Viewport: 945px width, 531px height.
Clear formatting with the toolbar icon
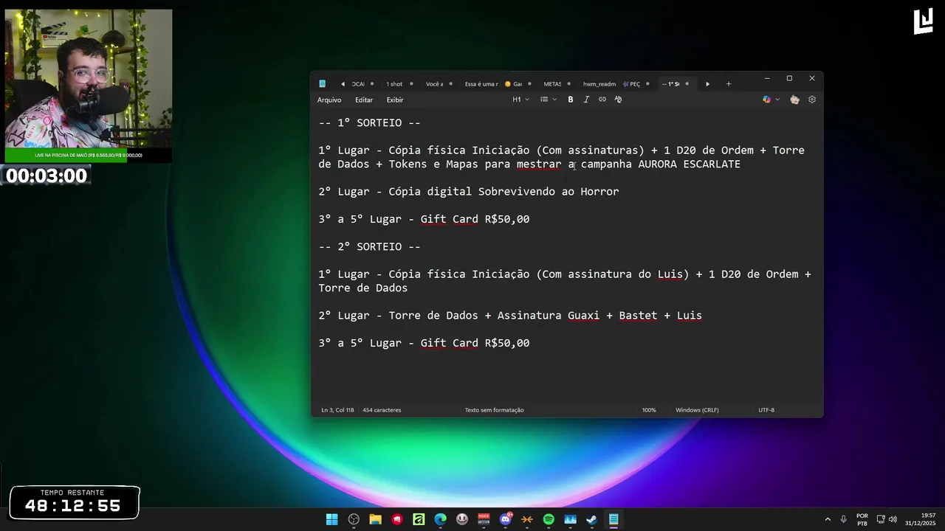pos(618,100)
